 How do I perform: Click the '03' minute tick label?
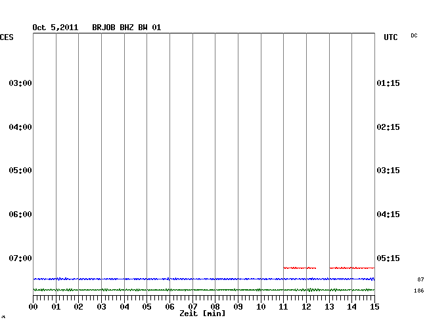tap(102, 307)
